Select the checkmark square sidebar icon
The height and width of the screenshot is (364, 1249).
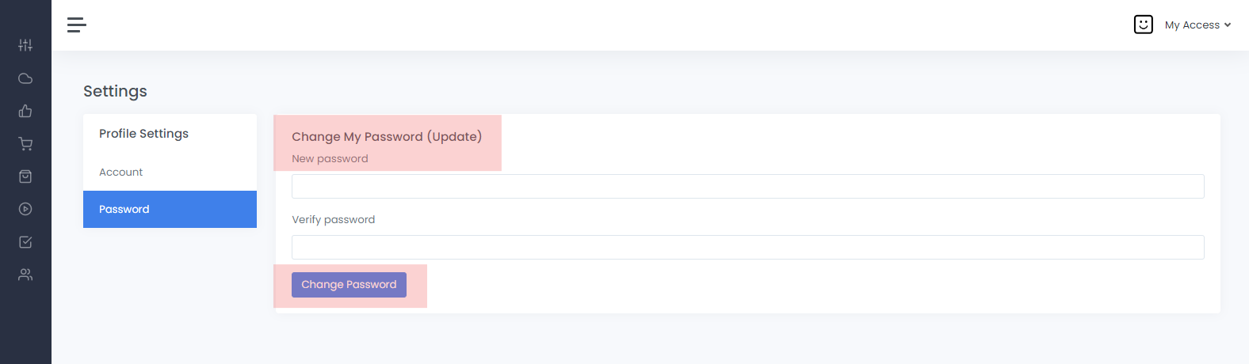click(x=25, y=242)
